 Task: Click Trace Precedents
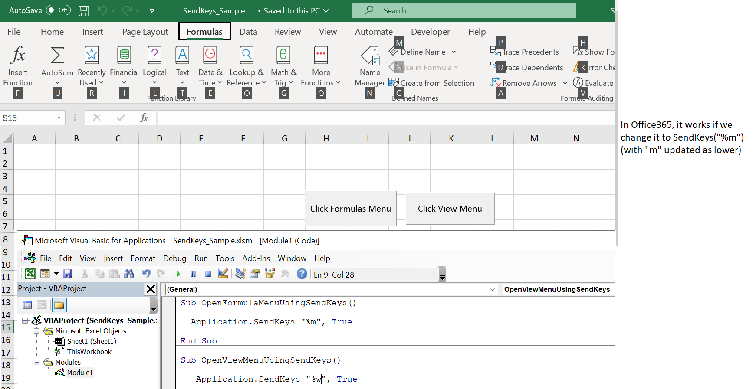(x=525, y=52)
